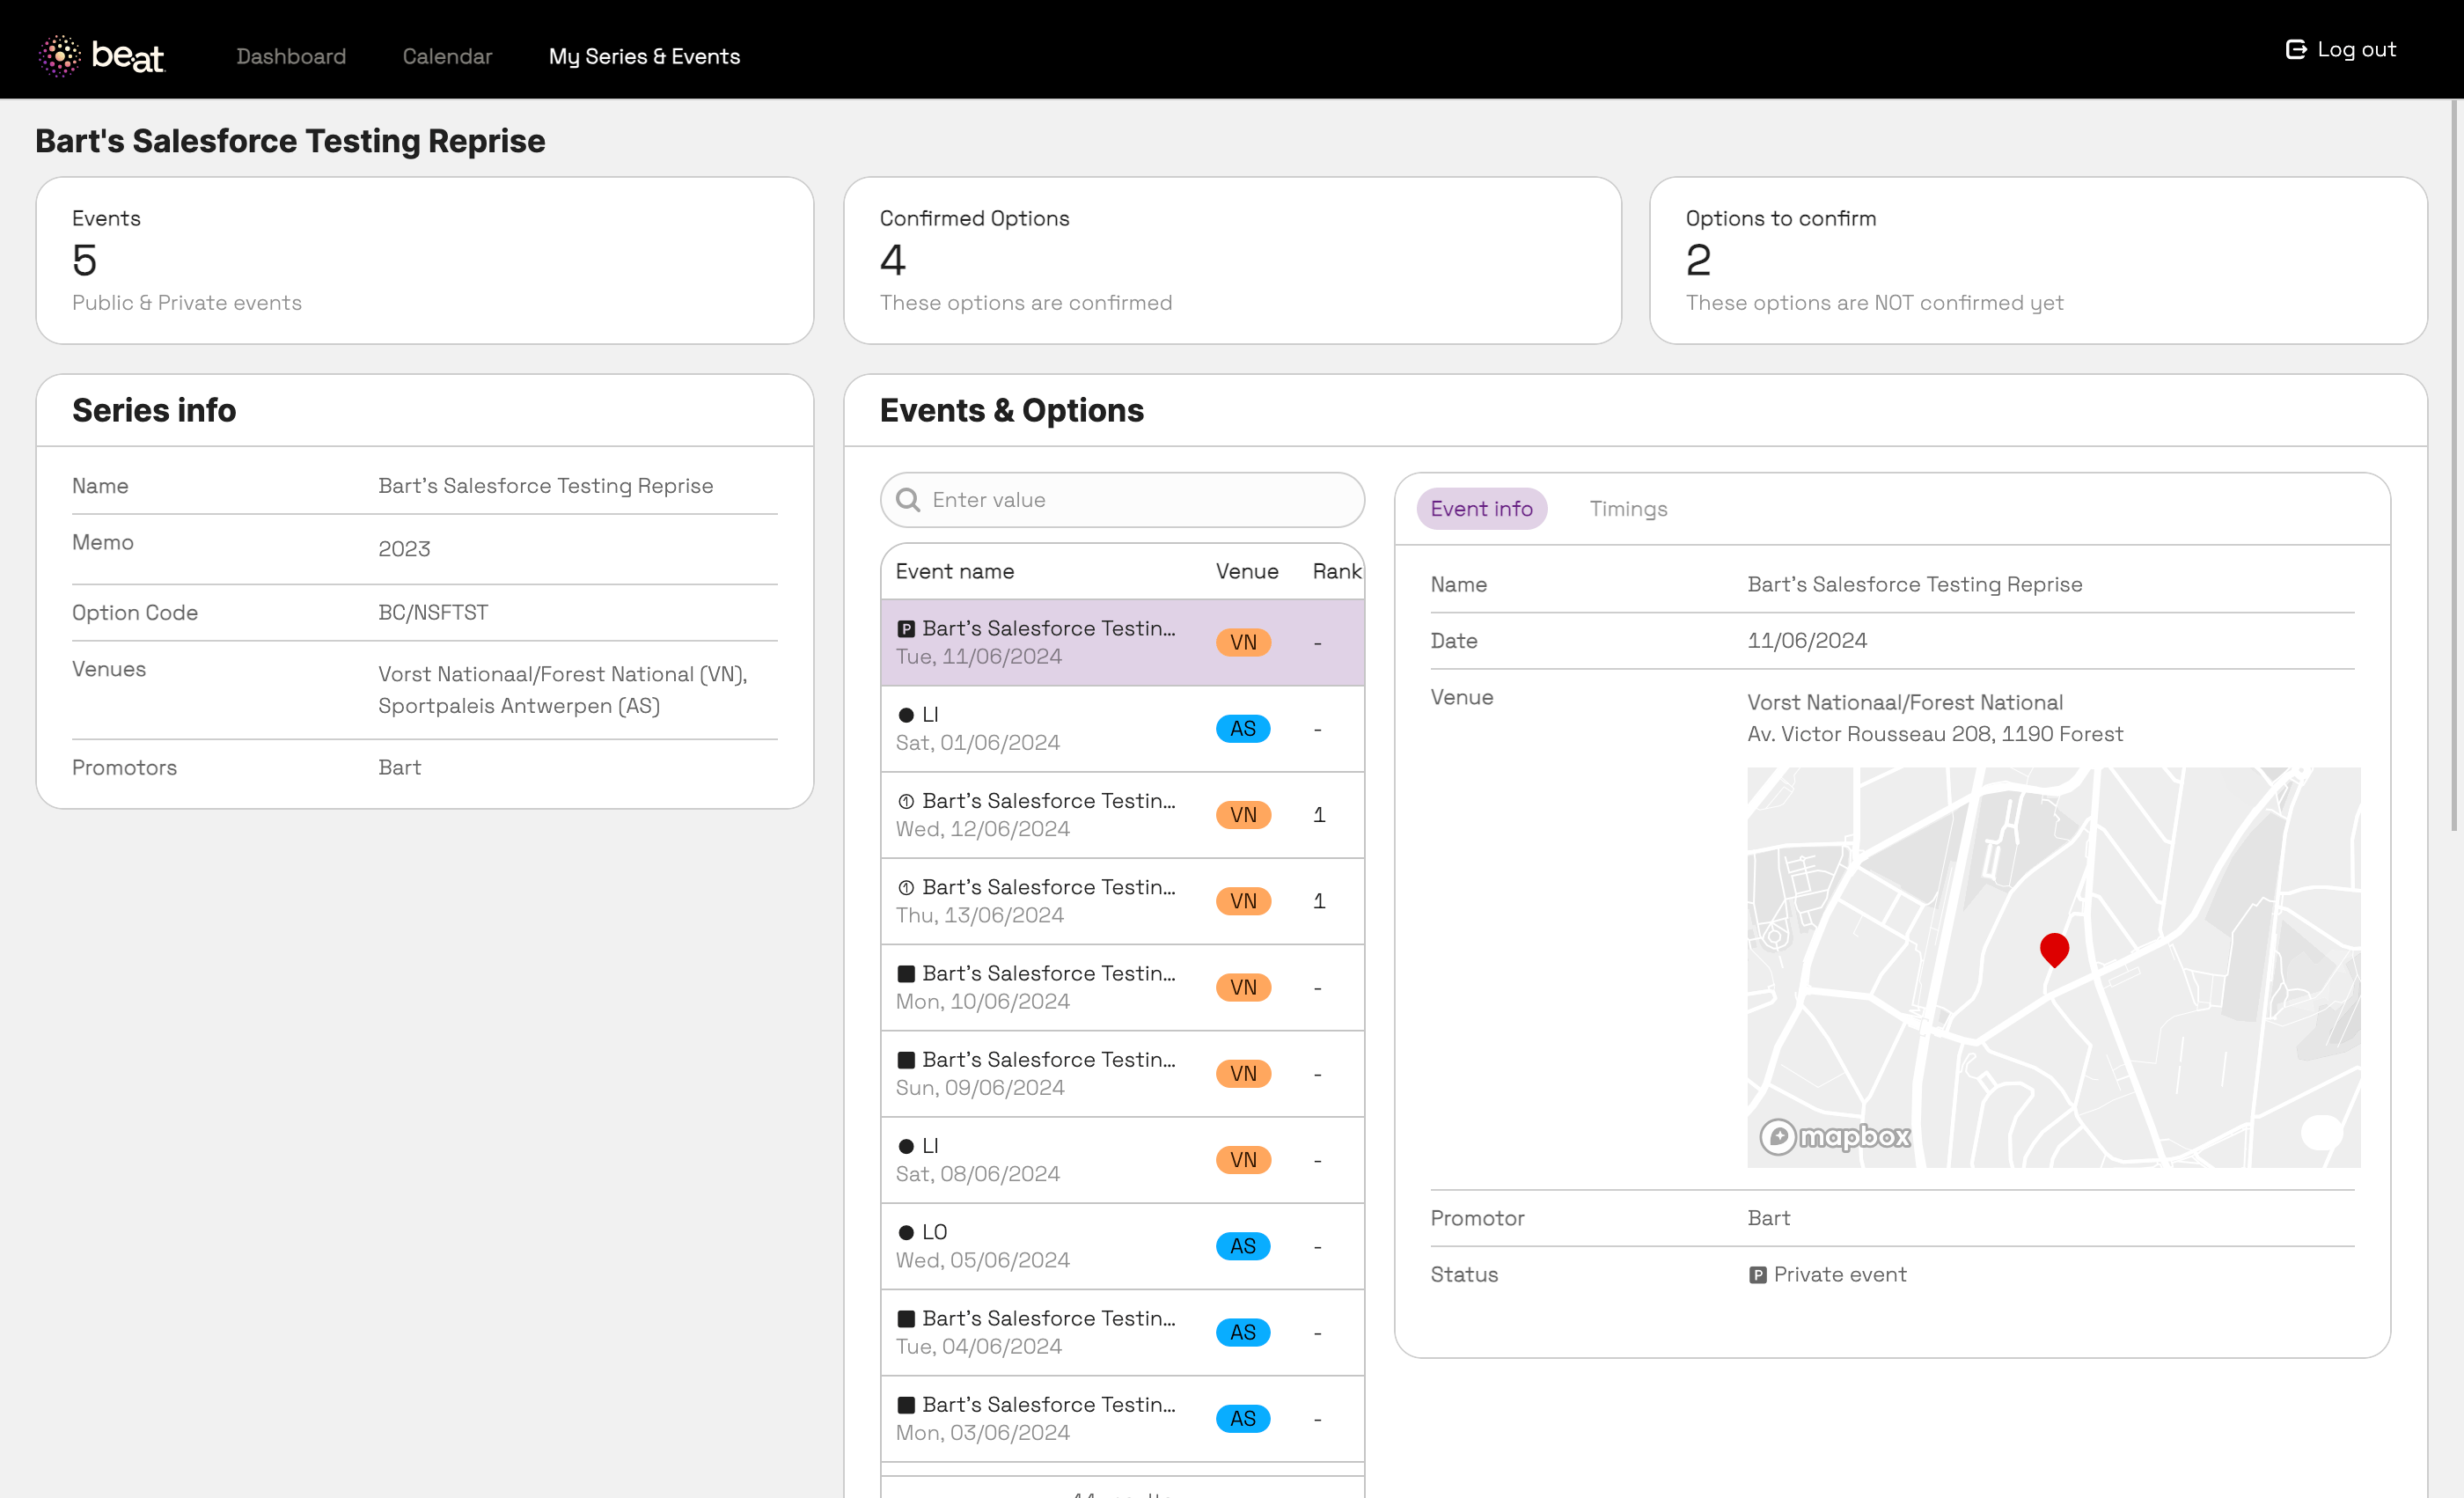Click the venue address Av. Victor Rousseau 208

[1935, 734]
